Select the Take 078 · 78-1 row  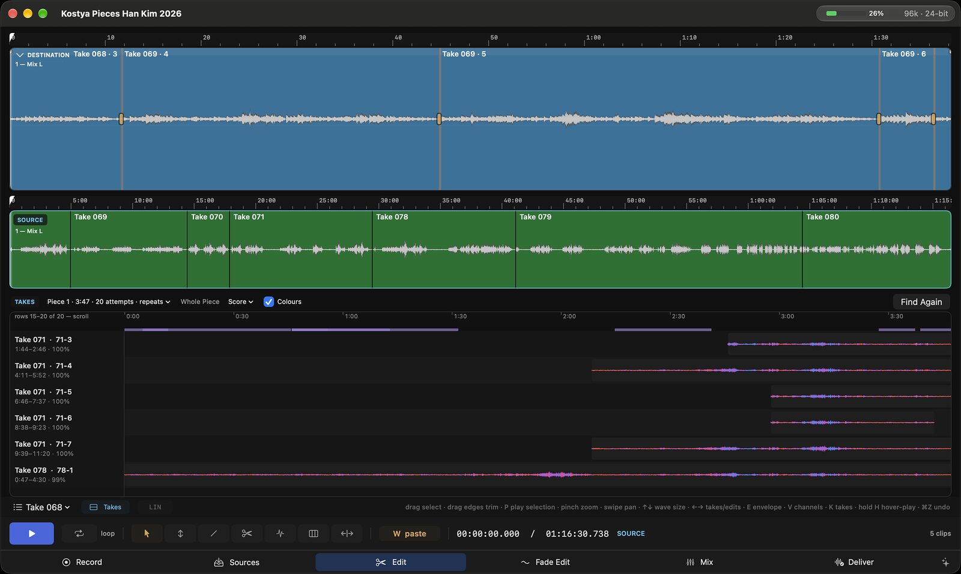click(x=480, y=474)
